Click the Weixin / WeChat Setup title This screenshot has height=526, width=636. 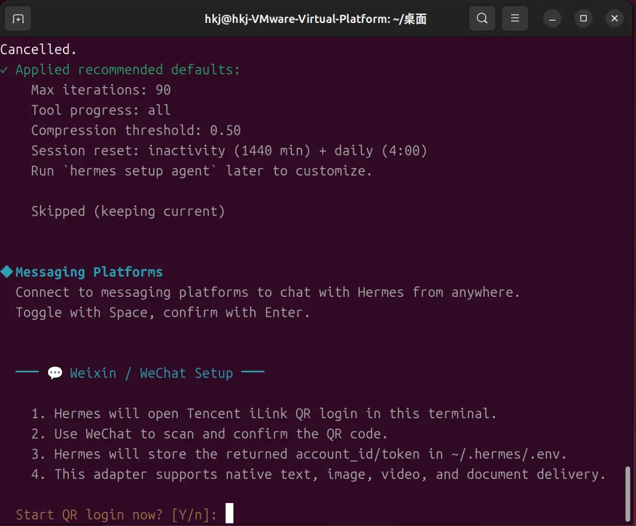tap(151, 373)
